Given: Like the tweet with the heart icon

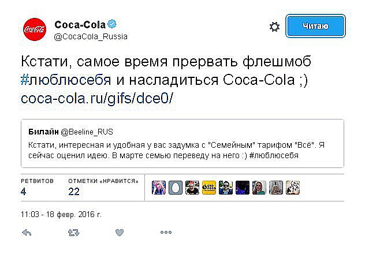Looking at the screenshot, I should pos(120,233).
